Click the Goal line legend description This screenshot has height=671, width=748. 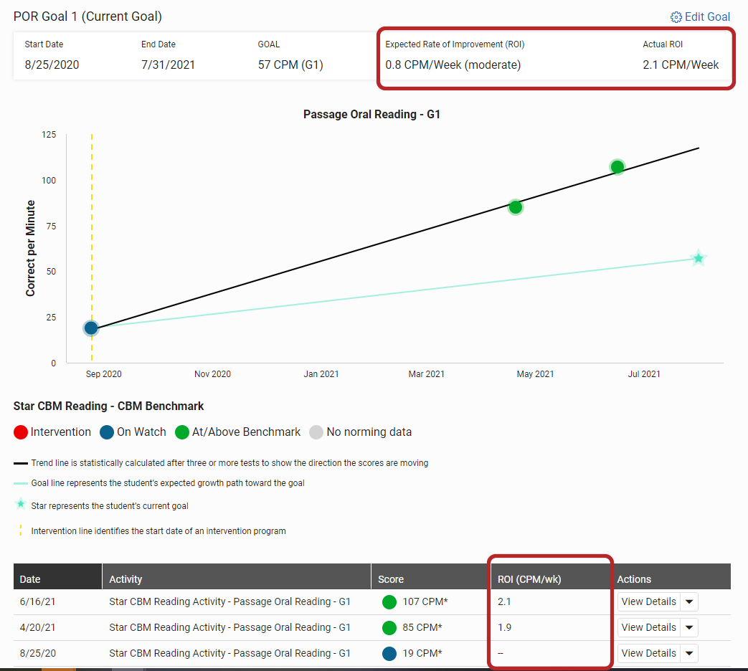(168, 483)
